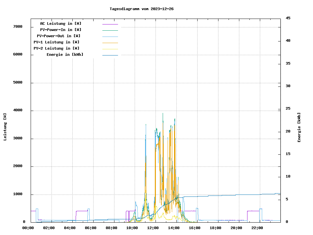Pick the PV-1 Leistung legend label
This screenshot has width=313, height=235.
[56, 42]
